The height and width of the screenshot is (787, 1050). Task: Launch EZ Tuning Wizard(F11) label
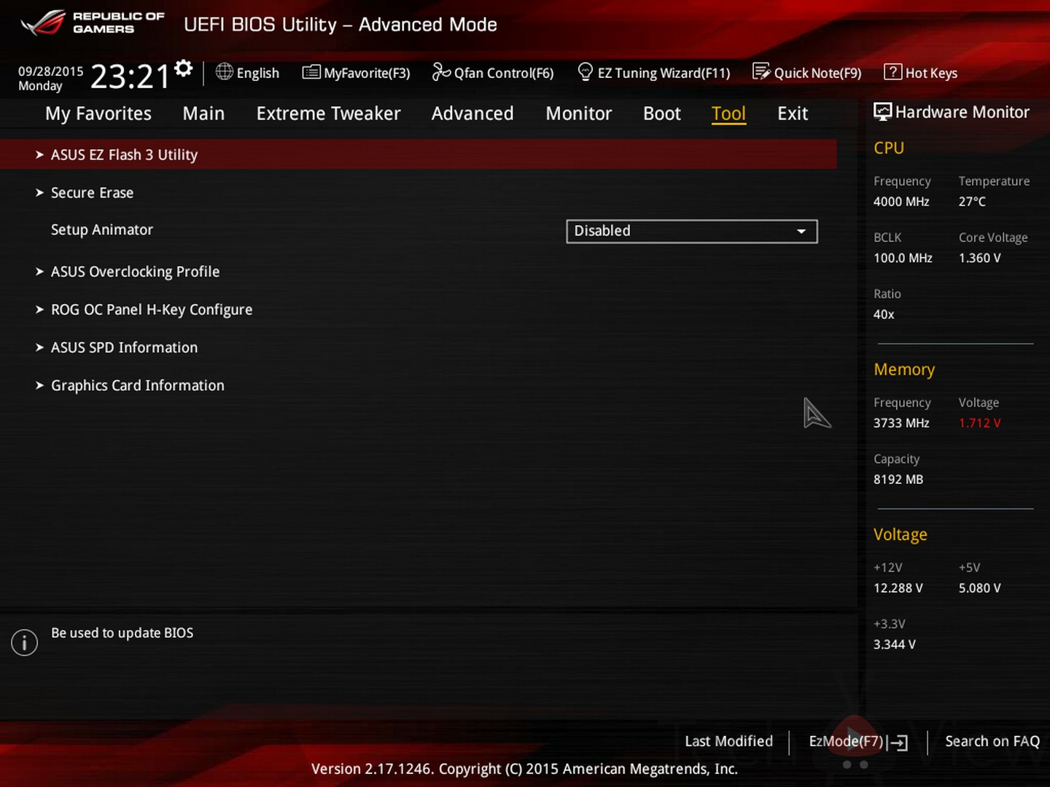click(x=664, y=73)
